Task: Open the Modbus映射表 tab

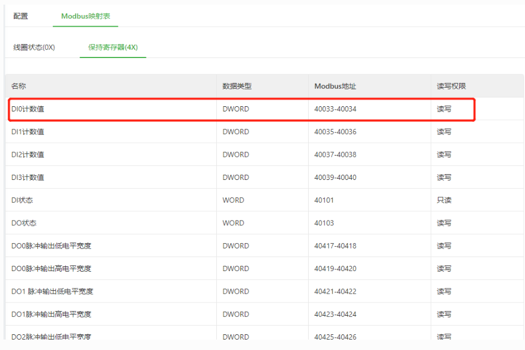Action: click(x=85, y=16)
